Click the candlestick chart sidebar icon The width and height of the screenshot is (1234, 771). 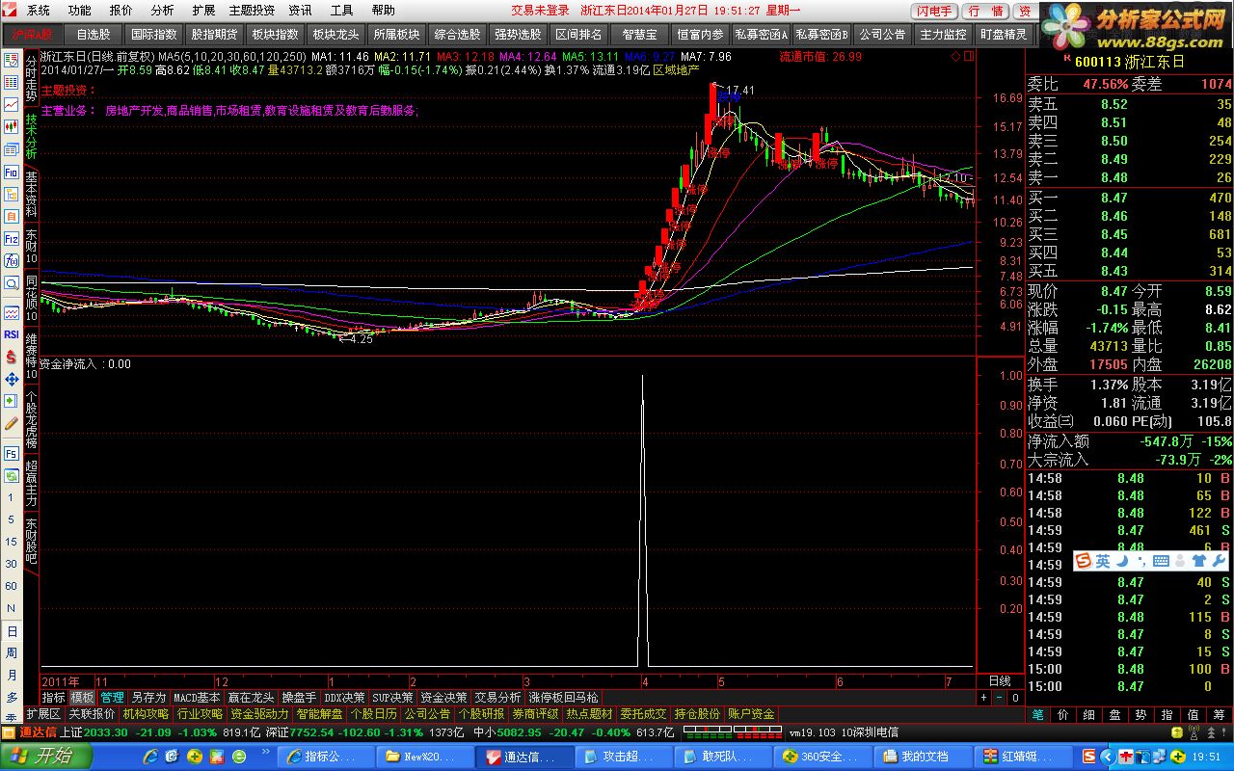12,126
